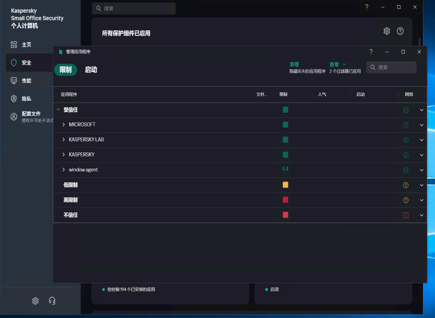The height and width of the screenshot is (318, 435).
Task: Click the headset support icon
Action: (x=52, y=301)
